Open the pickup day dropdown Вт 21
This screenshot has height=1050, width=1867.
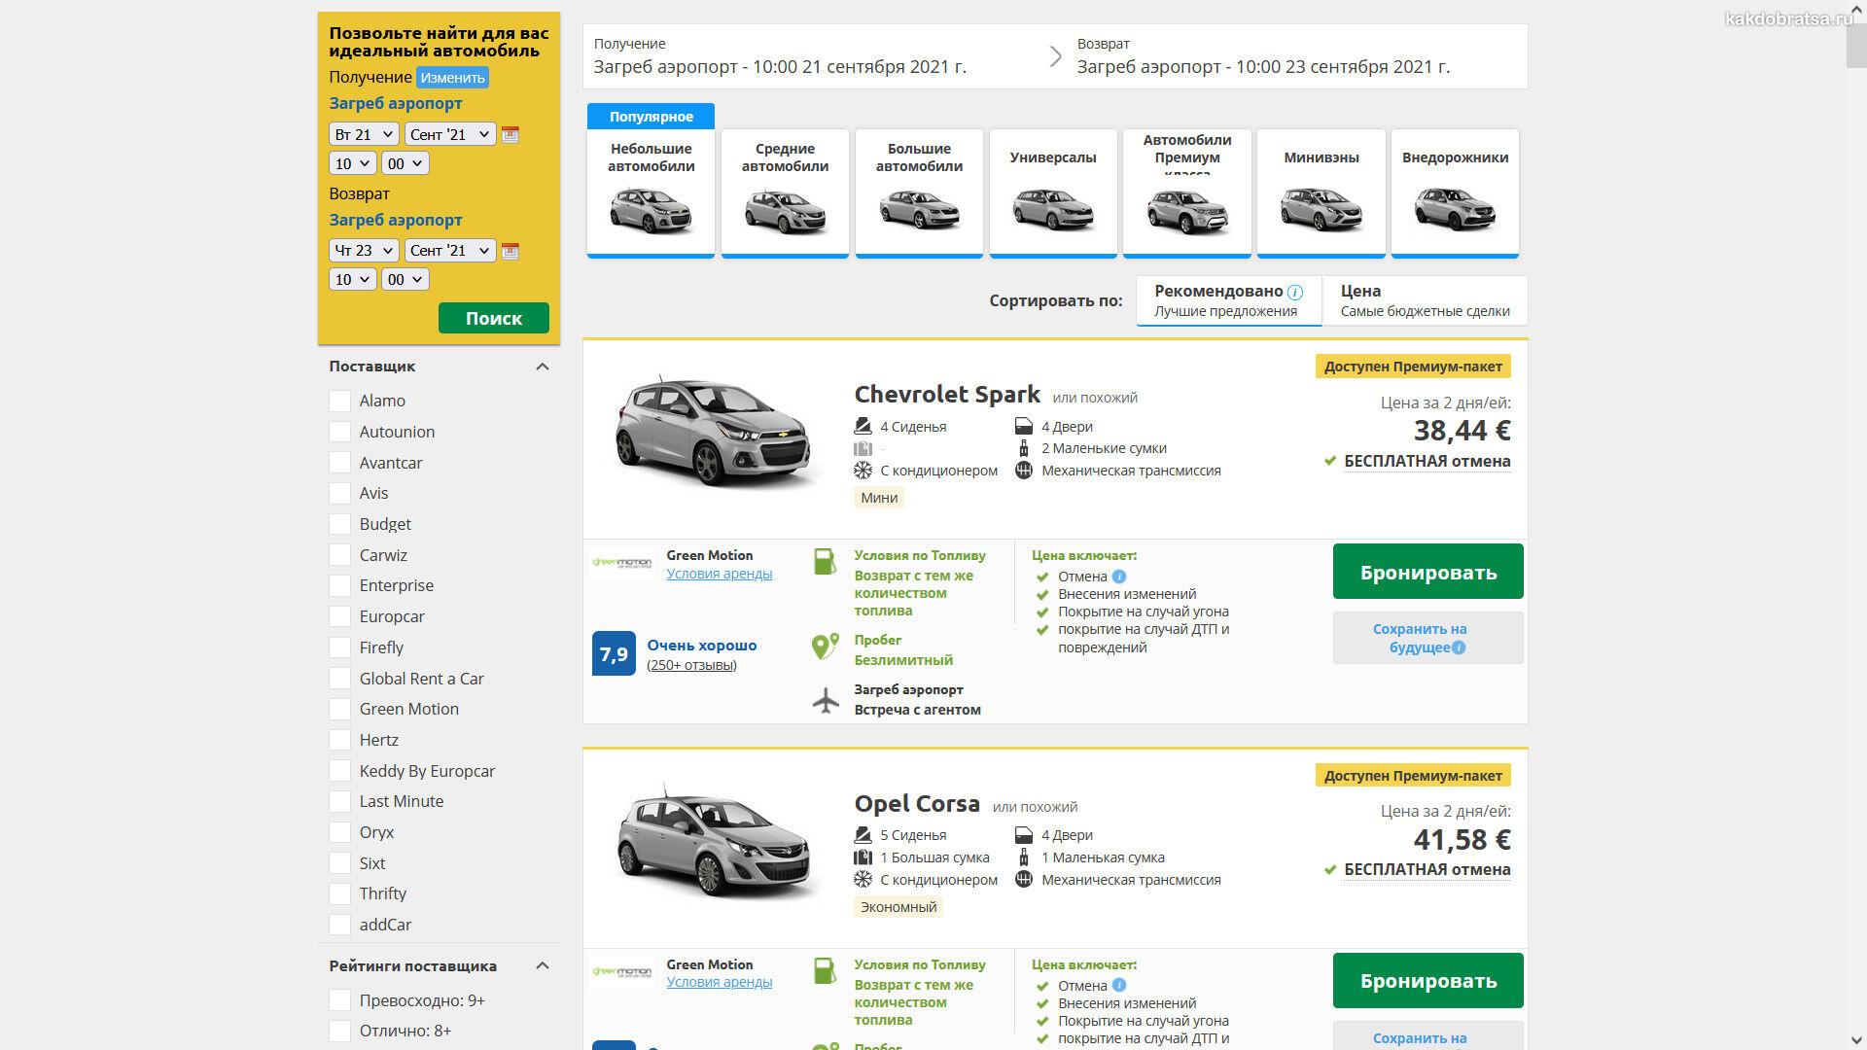point(364,134)
